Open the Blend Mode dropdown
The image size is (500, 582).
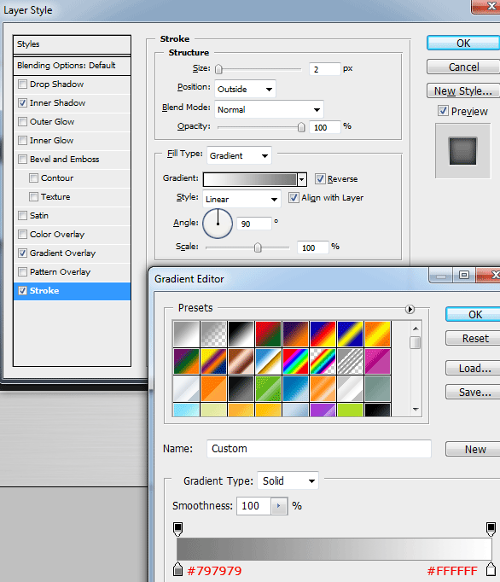[269, 109]
